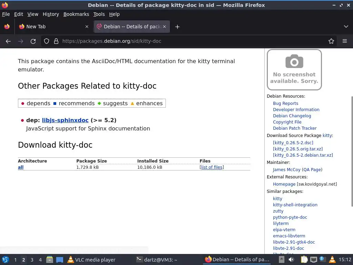Open the Firefox View pinned icon
The height and width of the screenshot is (265, 353).
click(7, 27)
